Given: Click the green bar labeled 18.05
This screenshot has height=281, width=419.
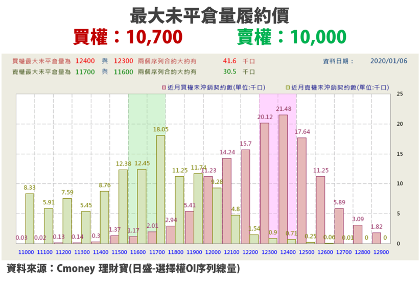Looking at the screenshot, I should [x=160, y=190].
